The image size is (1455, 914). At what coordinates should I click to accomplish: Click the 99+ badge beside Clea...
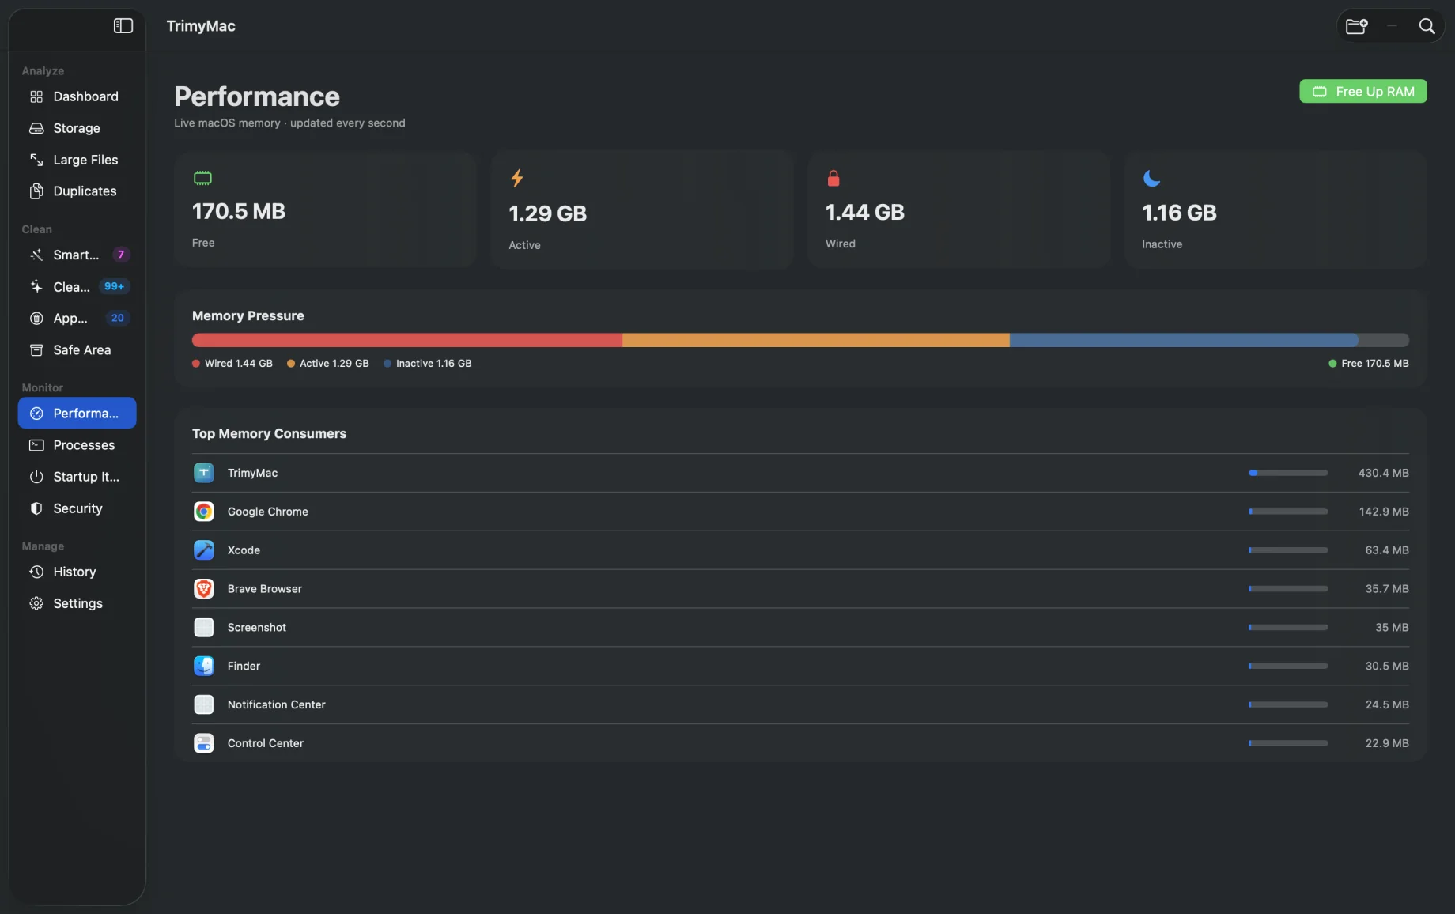click(115, 286)
